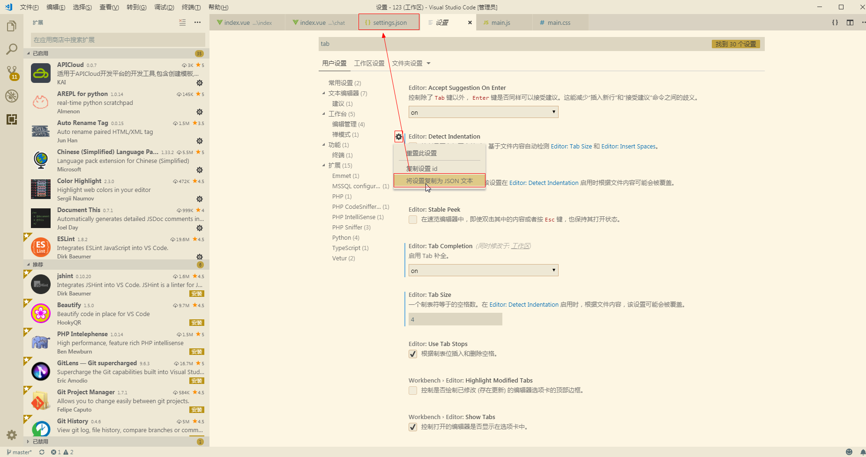Uncheck the Editor: Use Tab Stops checkbox
866x457 pixels.
pyautogui.click(x=413, y=354)
